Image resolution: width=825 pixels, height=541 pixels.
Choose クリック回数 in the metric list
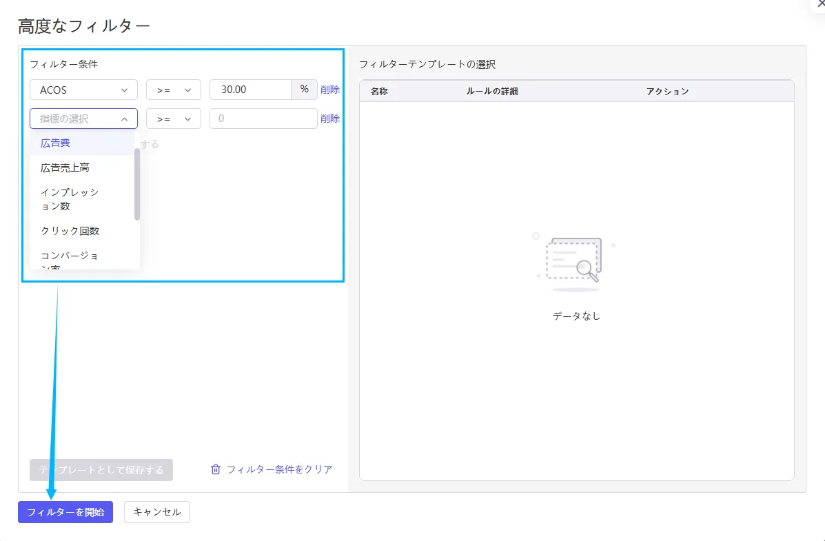(x=81, y=230)
